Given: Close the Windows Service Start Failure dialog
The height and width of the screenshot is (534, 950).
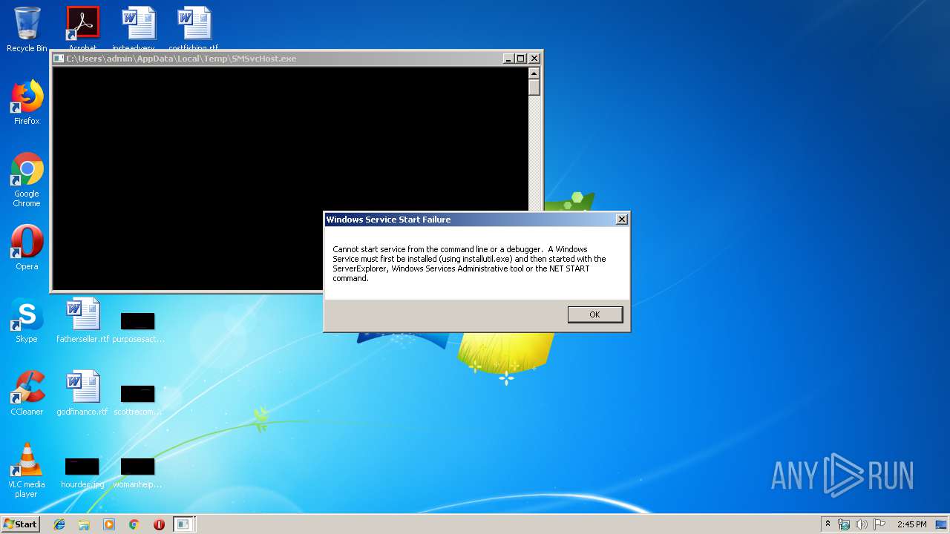Looking at the screenshot, I should tap(622, 219).
